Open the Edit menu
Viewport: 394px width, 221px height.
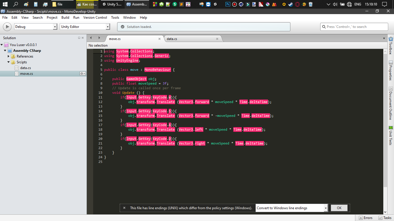click(14, 18)
